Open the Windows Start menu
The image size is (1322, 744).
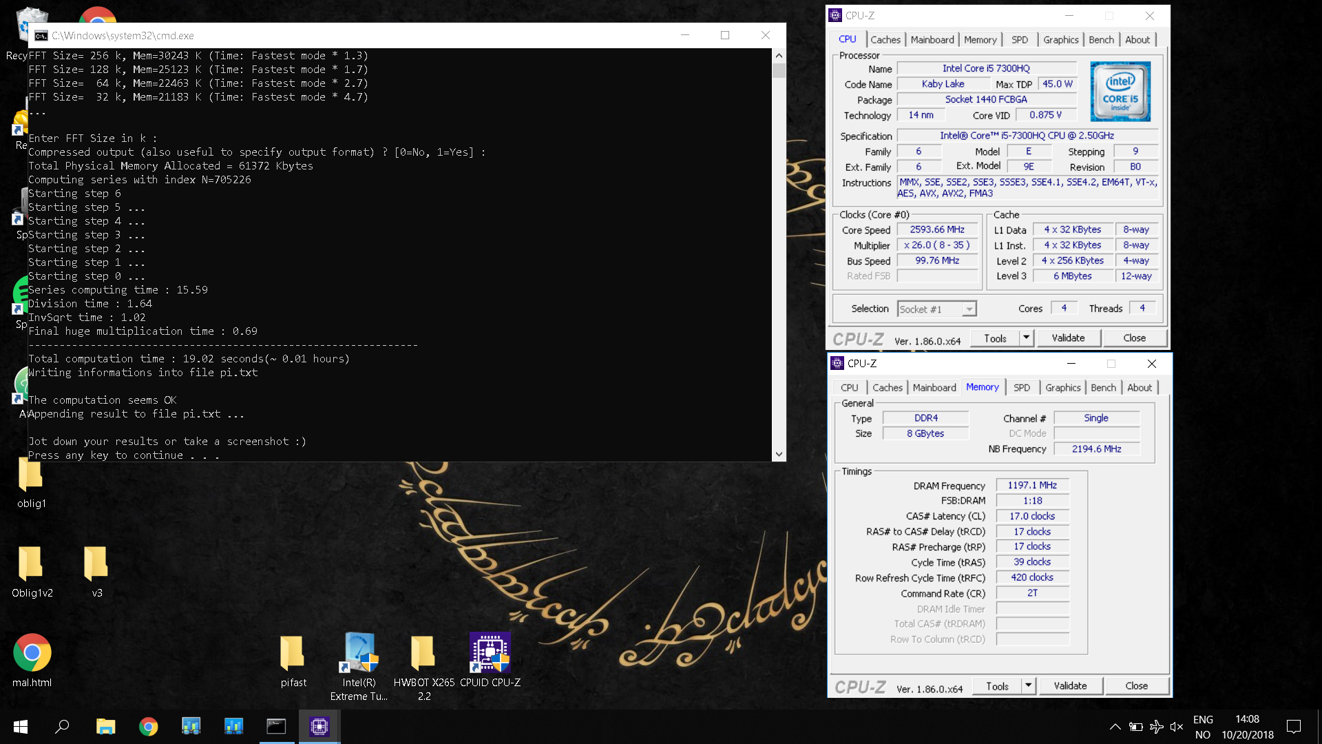click(21, 726)
